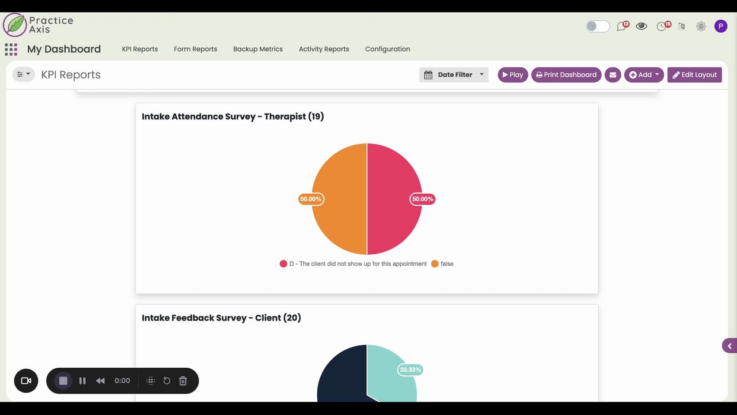Click the KPI Reports section heading
Image resolution: width=737 pixels, height=415 pixels.
(71, 74)
